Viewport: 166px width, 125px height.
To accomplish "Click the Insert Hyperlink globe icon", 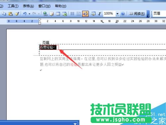I will (45, 14).
